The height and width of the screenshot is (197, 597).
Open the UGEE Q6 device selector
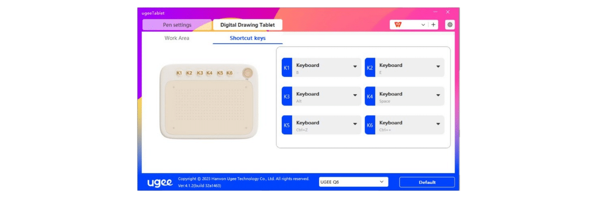353,182
